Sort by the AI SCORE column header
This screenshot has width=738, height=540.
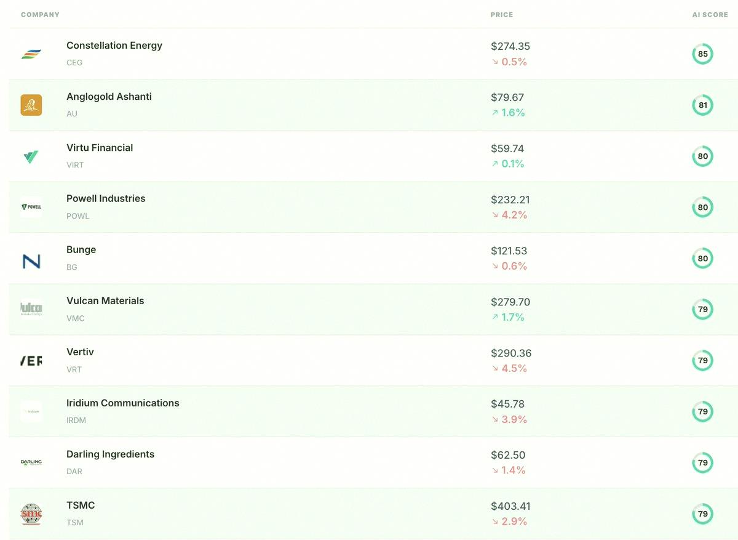click(710, 15)
